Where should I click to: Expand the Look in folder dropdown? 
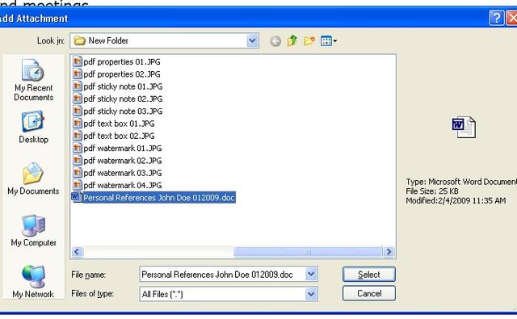click(x=252, y=41)
